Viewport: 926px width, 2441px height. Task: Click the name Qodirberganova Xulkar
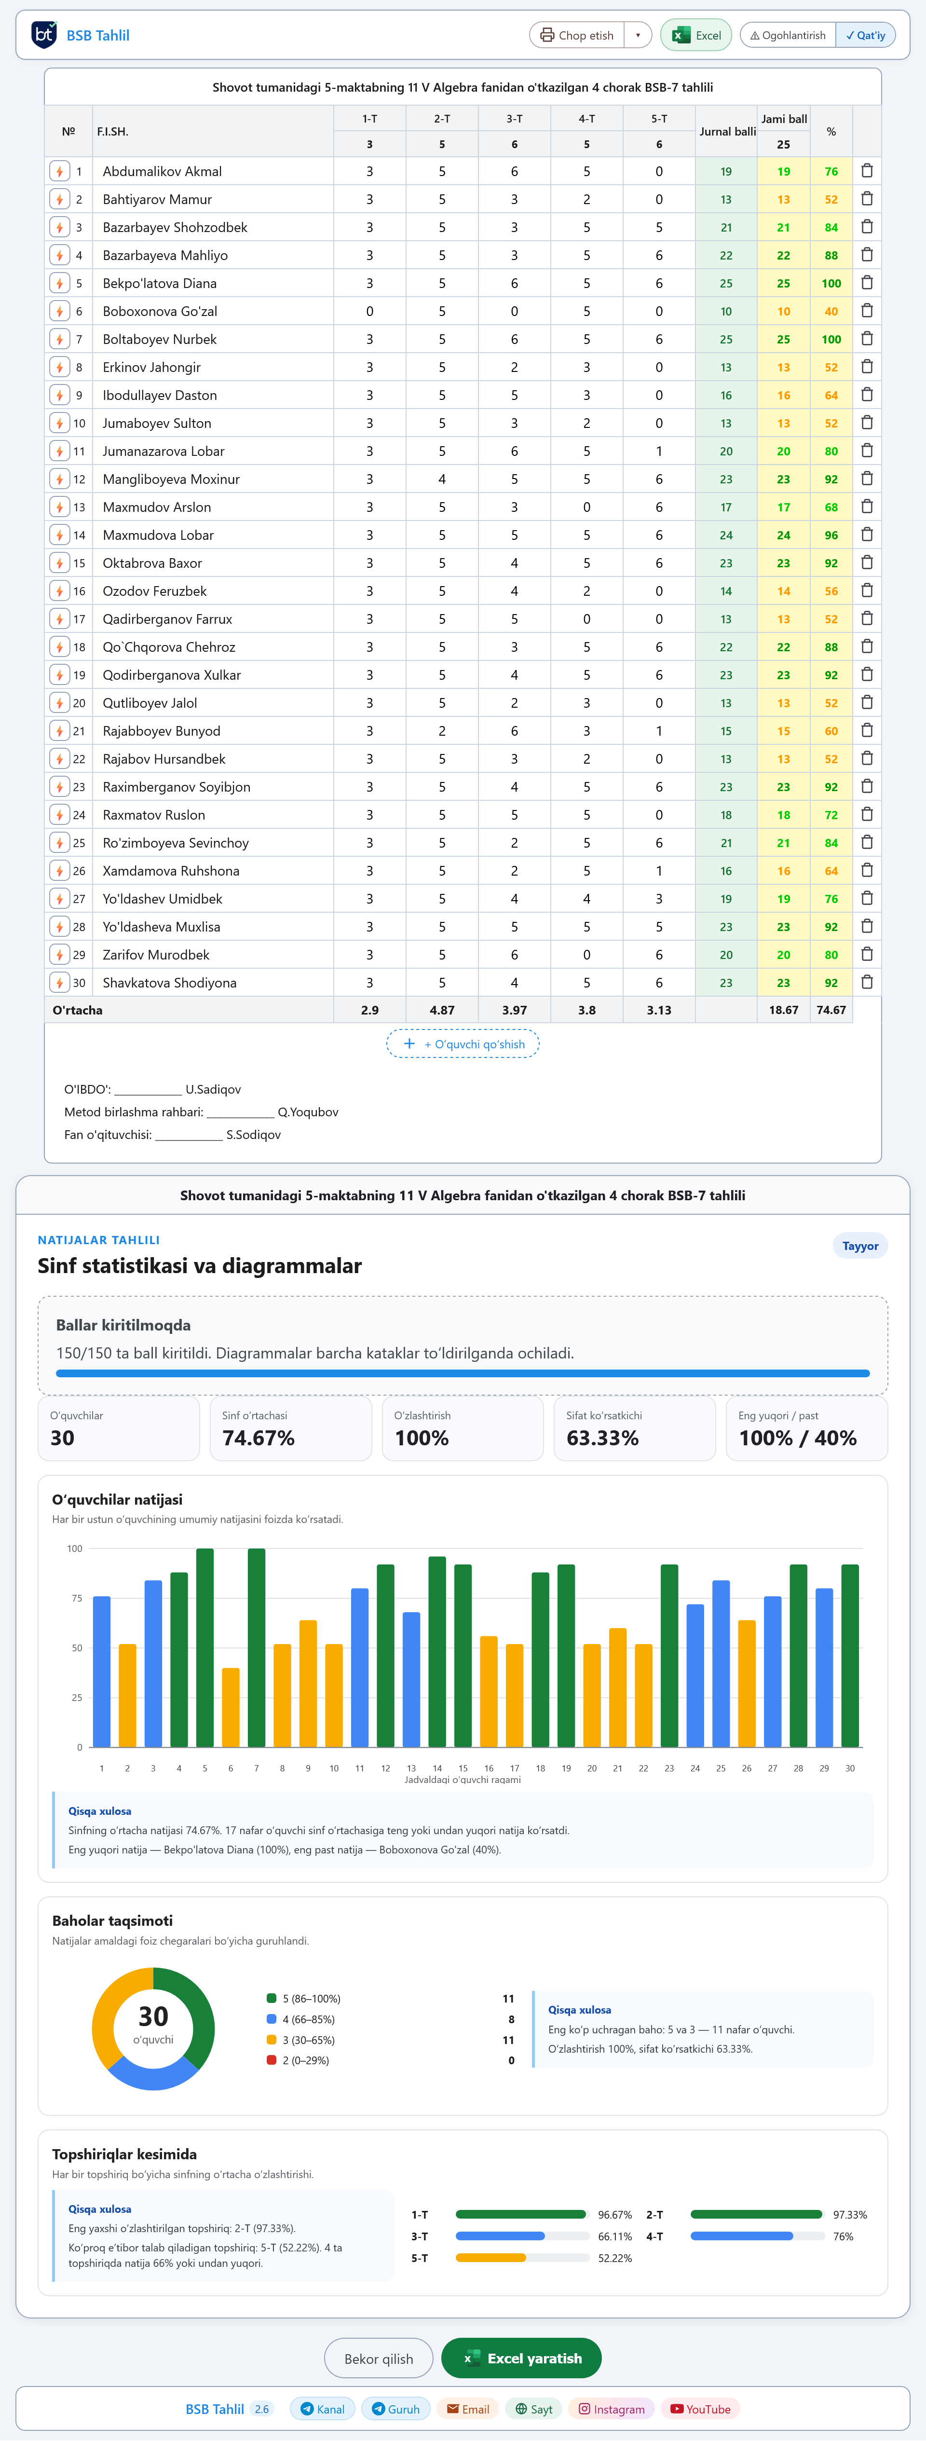[x=172, y=675]
